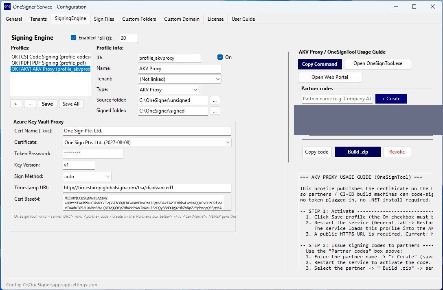Click the Open Web Portal button
Image resolution: width=443 pixels, height=290 pixels.
click(330, 77)
